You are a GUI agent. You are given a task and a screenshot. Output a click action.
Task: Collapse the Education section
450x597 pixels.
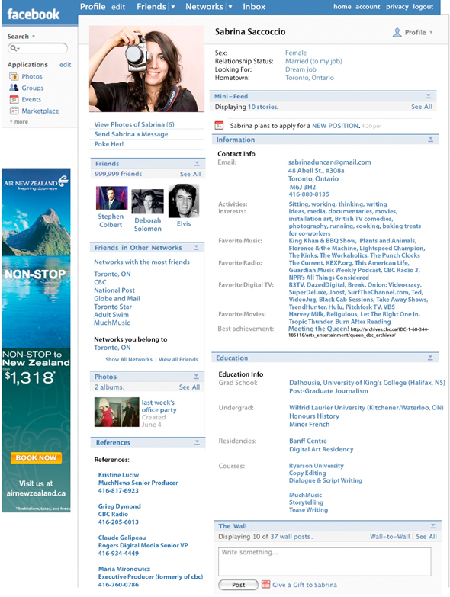coord(430,358)
